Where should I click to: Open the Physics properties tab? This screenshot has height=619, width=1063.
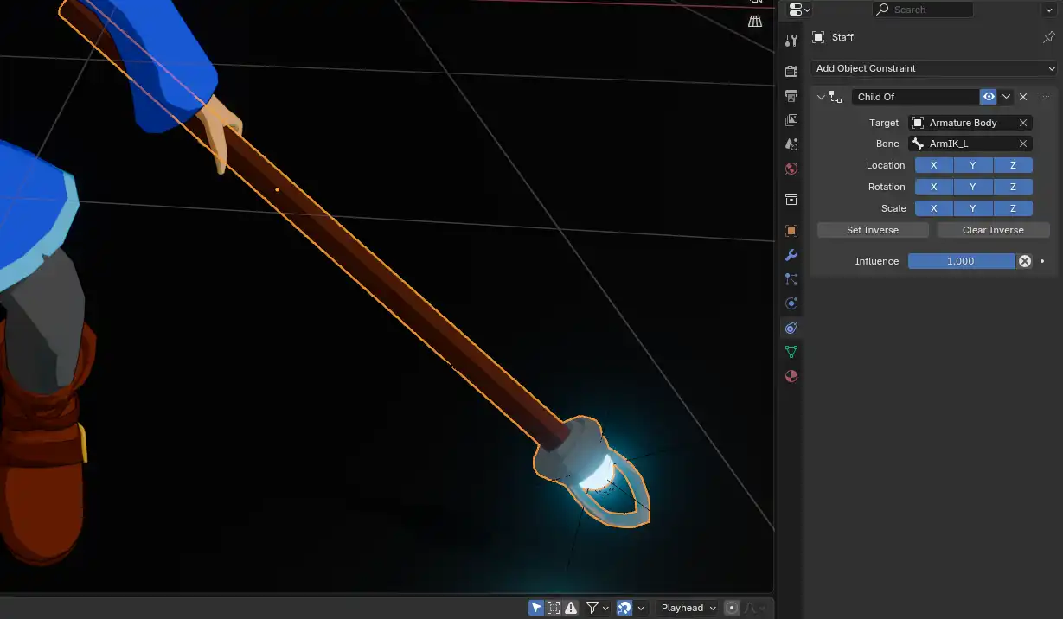pos(791,303)
